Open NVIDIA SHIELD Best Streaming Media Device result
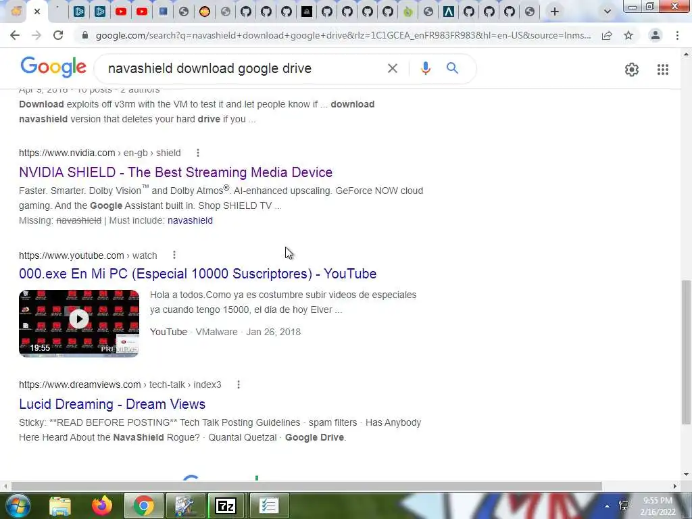Image resolution: width=692 pixels, height=519 pixels. coord(176,172)
